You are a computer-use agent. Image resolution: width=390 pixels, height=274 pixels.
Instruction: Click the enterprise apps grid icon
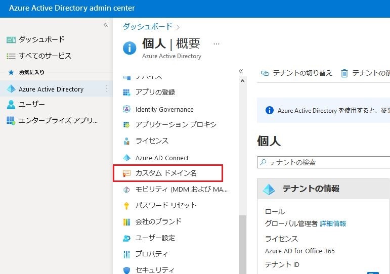pyautogui.click(x=11, y=120)
